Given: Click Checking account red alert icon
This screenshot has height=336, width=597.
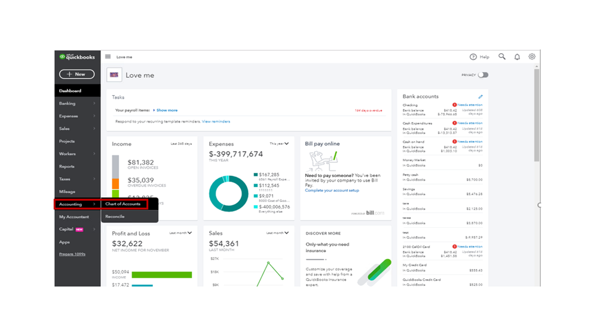Looking at the screenshot, I should (x=454, y=105).
